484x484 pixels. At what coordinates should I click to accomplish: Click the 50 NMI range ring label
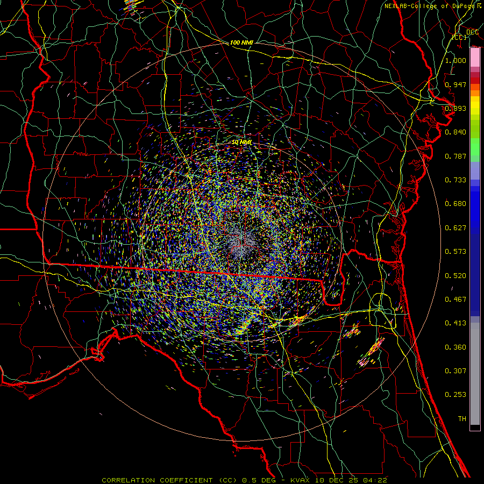(x=241, y=143)
